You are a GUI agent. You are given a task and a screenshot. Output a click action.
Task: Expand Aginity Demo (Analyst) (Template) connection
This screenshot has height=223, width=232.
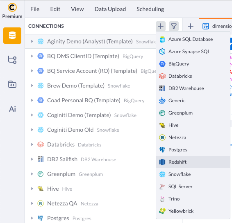click(x=32, y=41)
